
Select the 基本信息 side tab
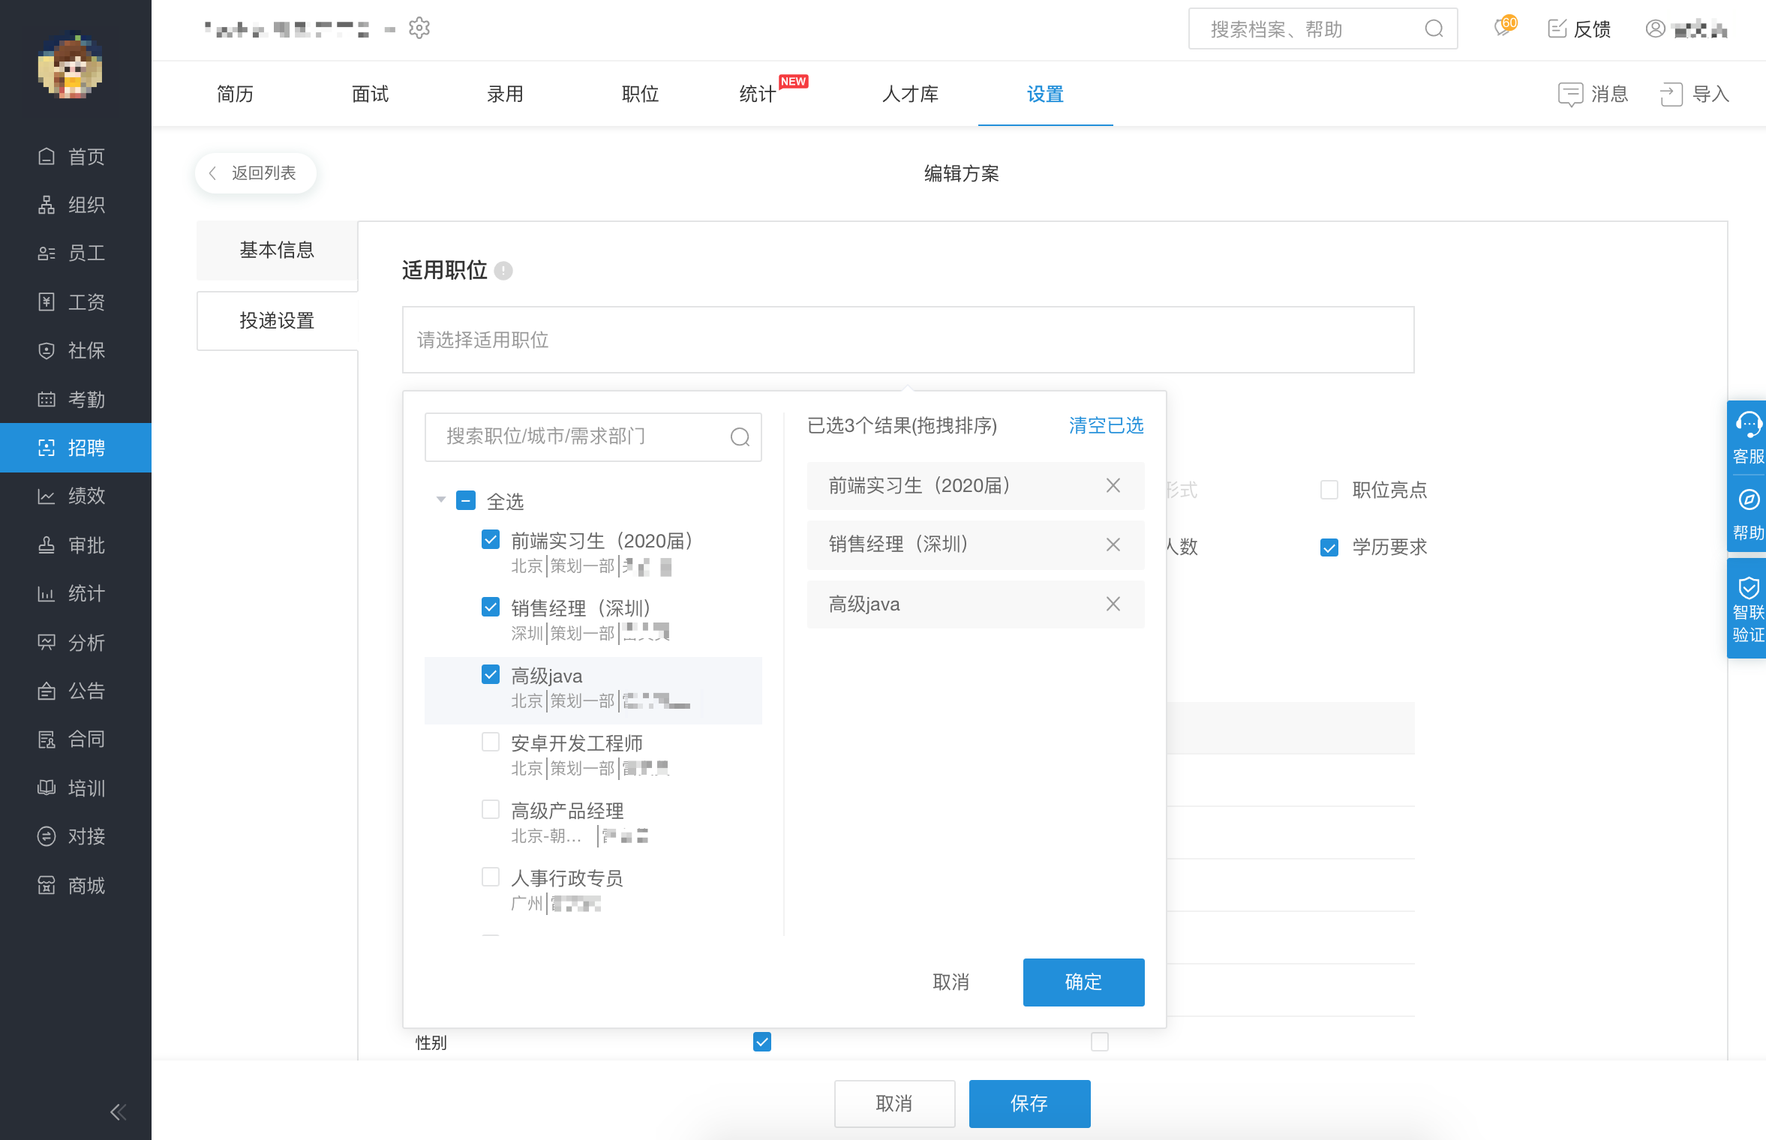coord(277,250)
